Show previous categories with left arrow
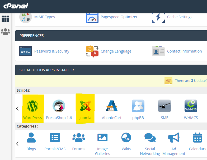This screenshot has width=207, height=160. (x=17, y=144)
